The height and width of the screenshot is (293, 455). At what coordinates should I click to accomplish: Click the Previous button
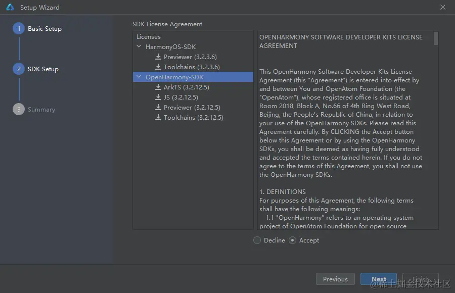pyautogui.click(x=335, y=279)
